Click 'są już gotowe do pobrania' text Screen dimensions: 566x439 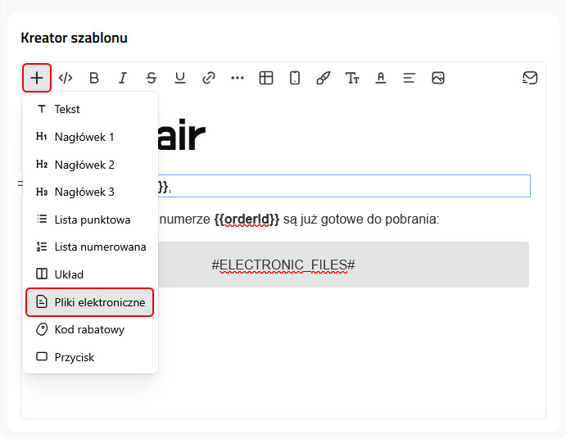click(360, 219)
